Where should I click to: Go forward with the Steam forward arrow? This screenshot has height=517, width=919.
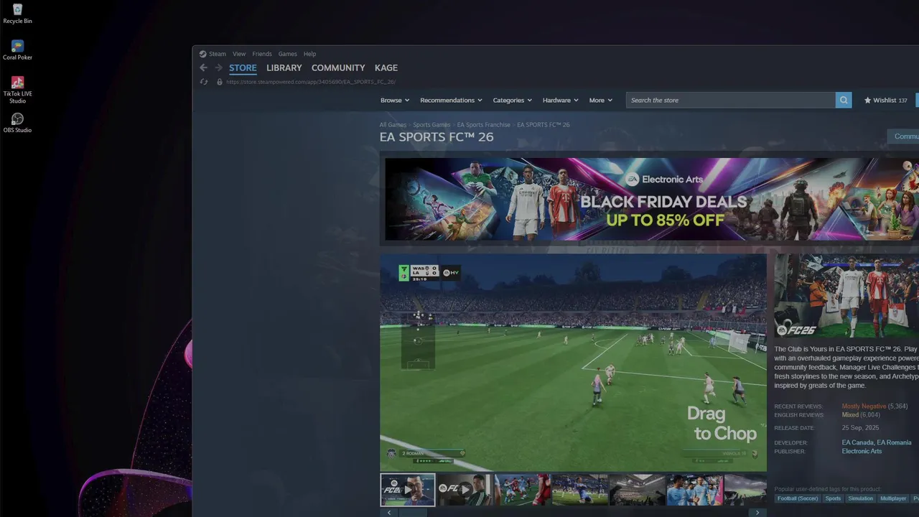(218, 67)
